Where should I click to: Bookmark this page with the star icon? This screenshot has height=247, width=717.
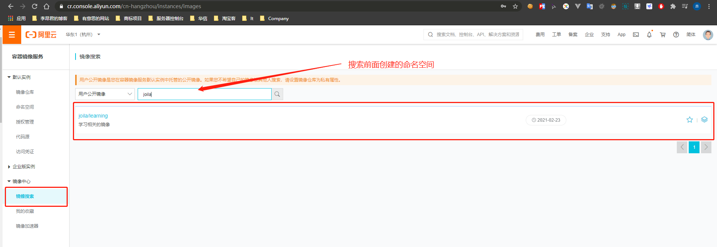(x=515, y=6)
